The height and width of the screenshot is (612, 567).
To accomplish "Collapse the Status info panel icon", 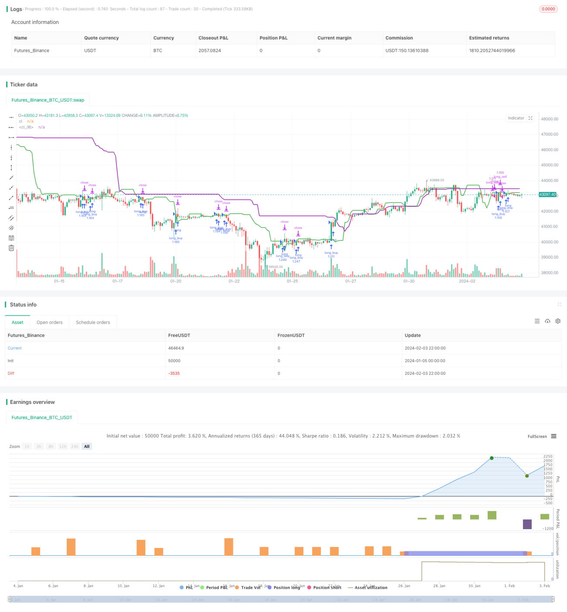I will 559,304.
